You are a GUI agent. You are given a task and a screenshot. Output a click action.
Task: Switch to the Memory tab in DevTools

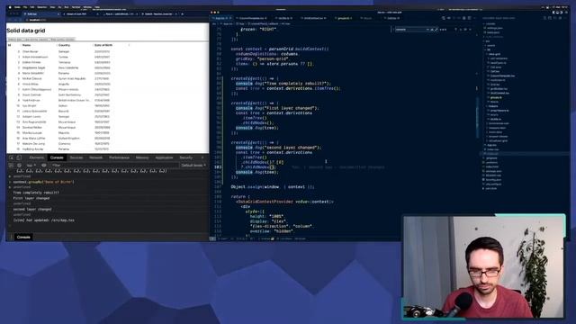point(142,157)
